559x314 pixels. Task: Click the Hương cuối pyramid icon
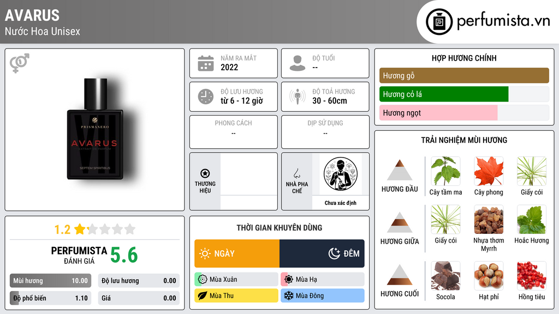(x=400, y=275)
